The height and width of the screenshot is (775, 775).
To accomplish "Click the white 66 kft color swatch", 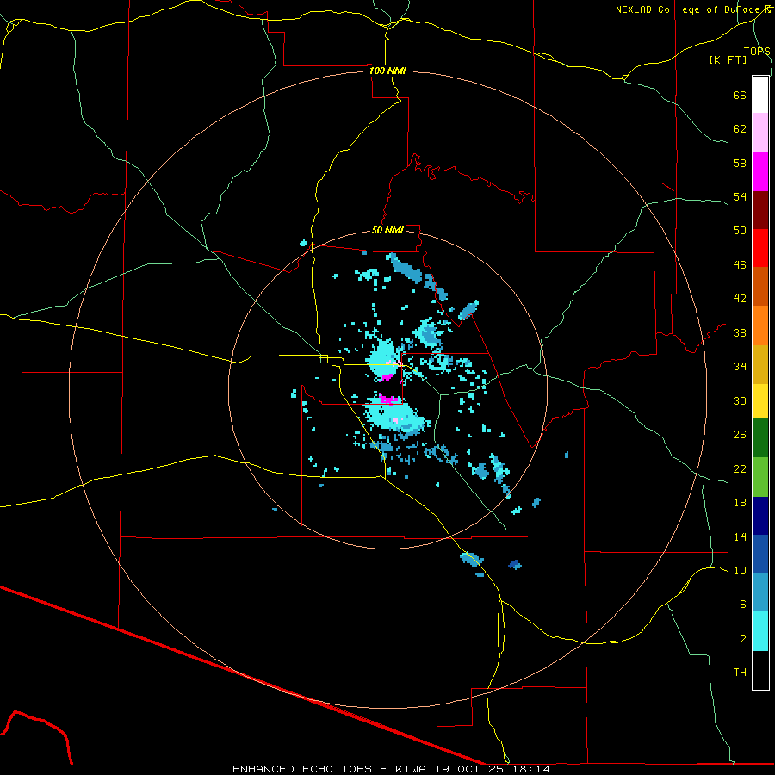I will 760,95.
